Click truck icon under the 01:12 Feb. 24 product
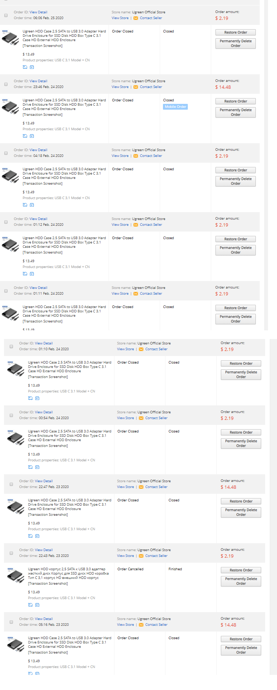The height and width of the screenshot is (690, 277). pyautogui.click(x=25, y=274)
